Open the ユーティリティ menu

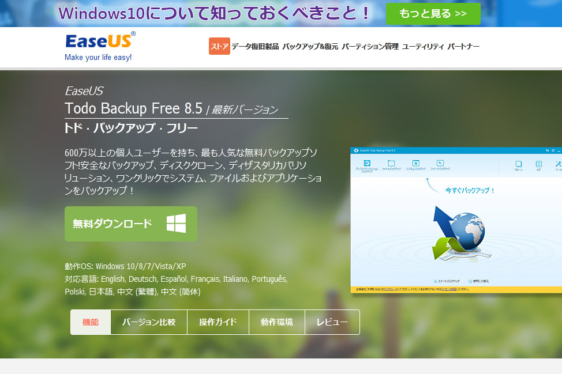click(x=423, y=47)
